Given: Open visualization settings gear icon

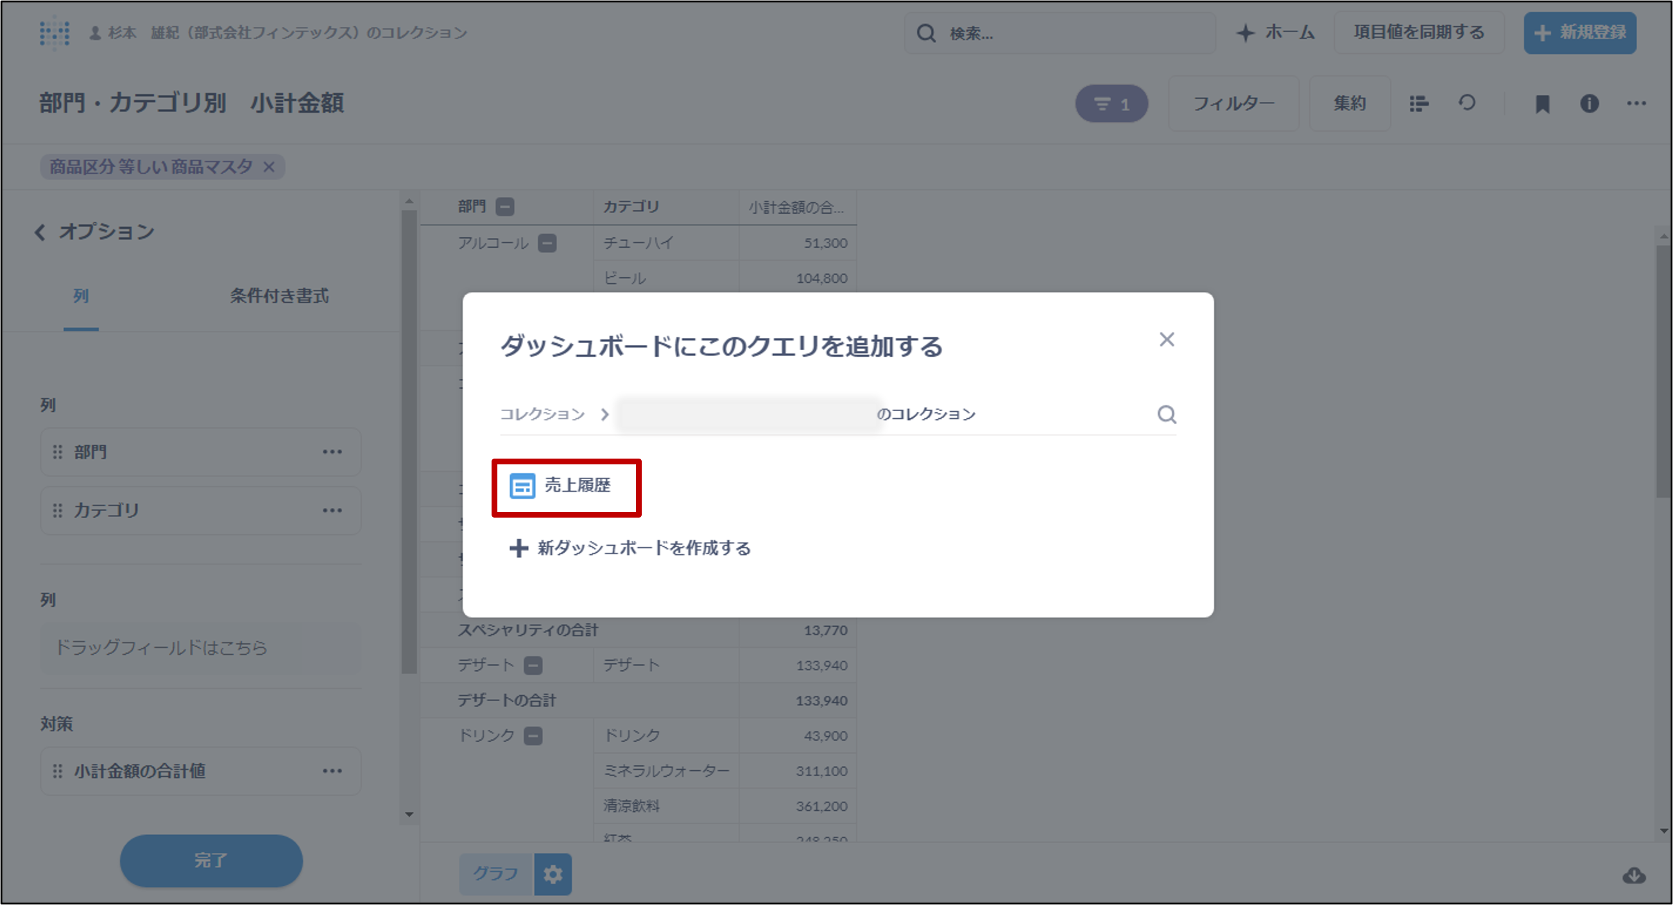Looking at the screenshot, I should [553, 874].
